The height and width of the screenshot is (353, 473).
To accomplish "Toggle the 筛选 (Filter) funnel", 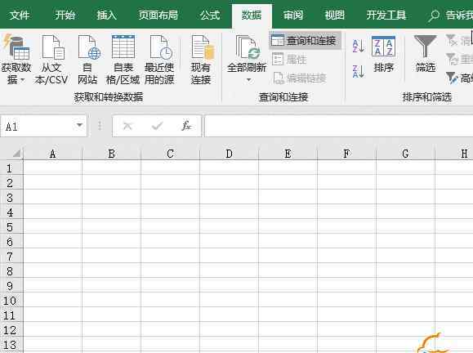I will click(425, 54).
